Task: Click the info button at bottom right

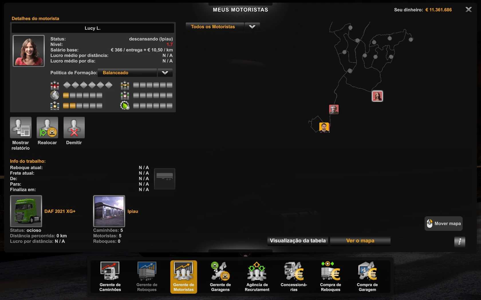Action: point(460,242)
